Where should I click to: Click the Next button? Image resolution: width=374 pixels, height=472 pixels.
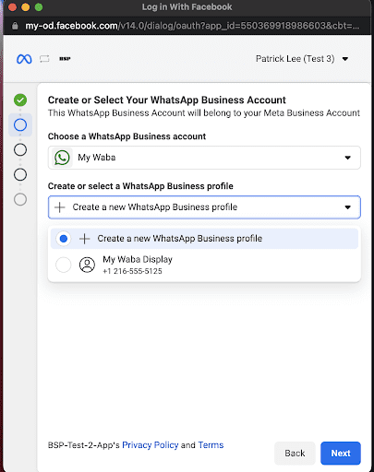coord(341,454)
